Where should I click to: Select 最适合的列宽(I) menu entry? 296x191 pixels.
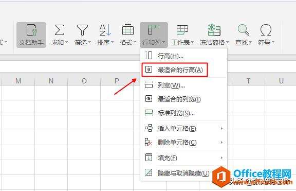pyautogui.click(x=183, y=99)
